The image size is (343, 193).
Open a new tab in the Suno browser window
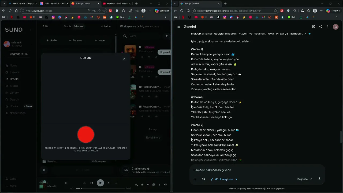tap(136, 3)
